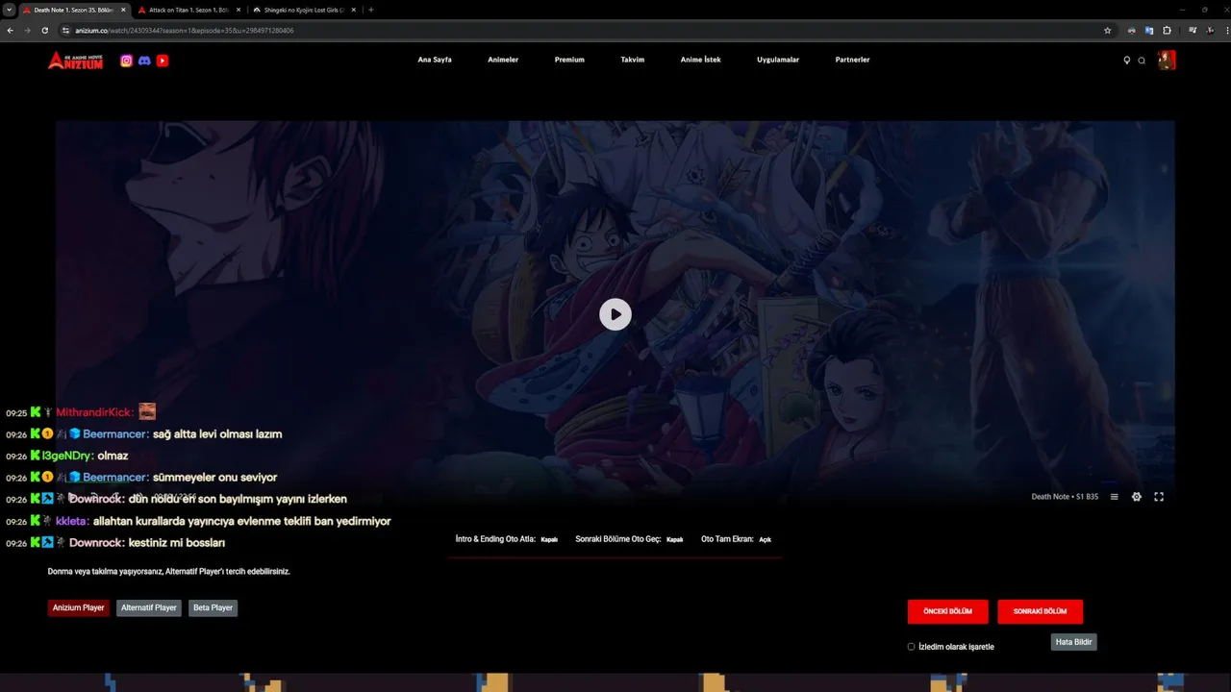Image resolution: width=1231 pixels, height=692 pixels.
Task: Open a new browser tab
Action: tap(371, 10)
